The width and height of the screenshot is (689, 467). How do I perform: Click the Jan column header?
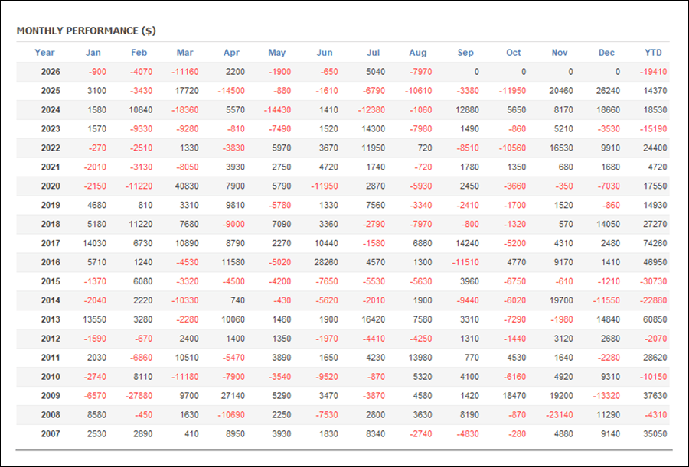point(93,53)
